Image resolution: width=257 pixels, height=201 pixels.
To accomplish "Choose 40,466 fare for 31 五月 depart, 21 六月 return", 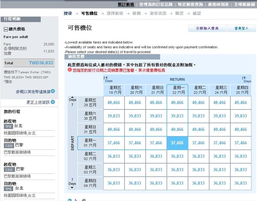I will click(x=156, y=130).
